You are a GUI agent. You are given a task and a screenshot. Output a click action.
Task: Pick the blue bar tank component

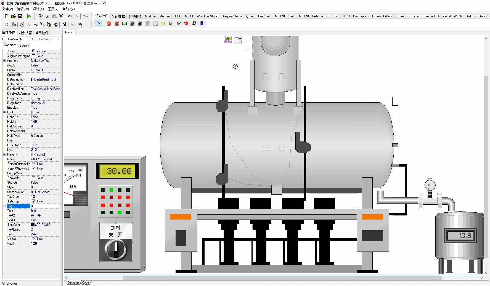click(x=202, y=23)
